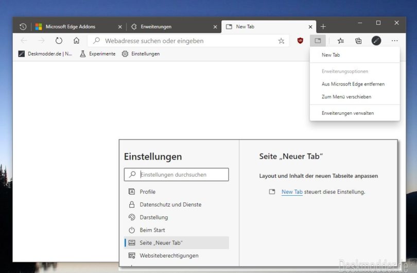Open the uBlock Origin extension icon
Screen dimensions: 417x273
300,41
